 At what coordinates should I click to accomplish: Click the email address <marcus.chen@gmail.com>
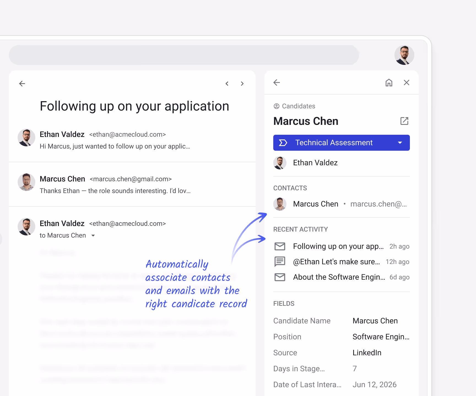coord(131,179)
